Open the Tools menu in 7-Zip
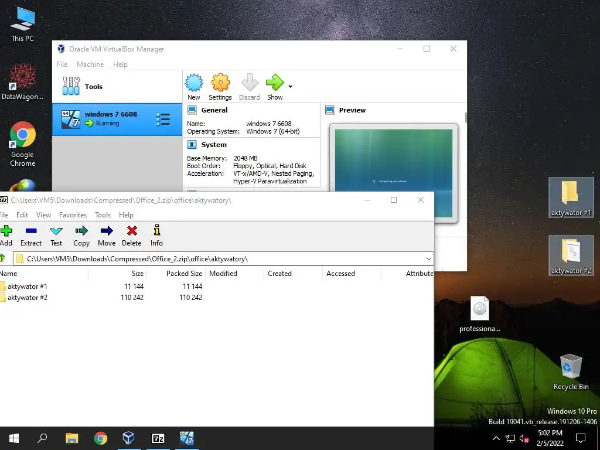 tap(103, 214)
